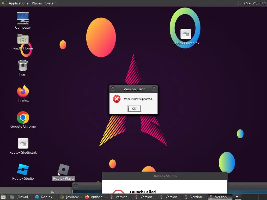
Task: Switch to the Firefox Authori... taskbar entry
Action: [95, 197]
